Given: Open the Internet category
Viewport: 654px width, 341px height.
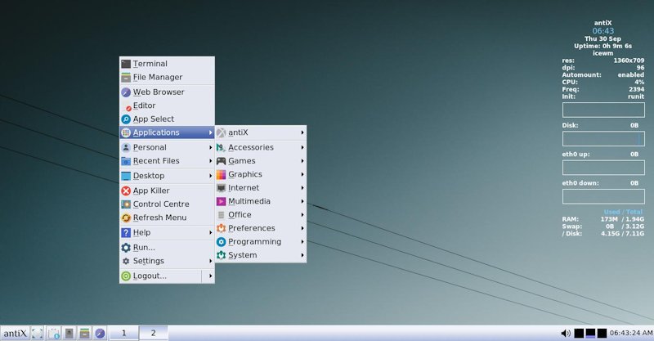Looking at the screenshot, I should (x=261, y=188).
